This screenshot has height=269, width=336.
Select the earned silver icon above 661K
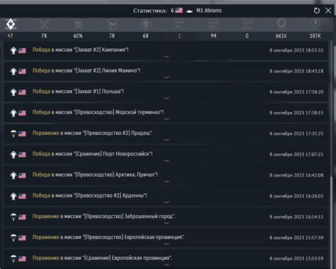click(281, 24)
